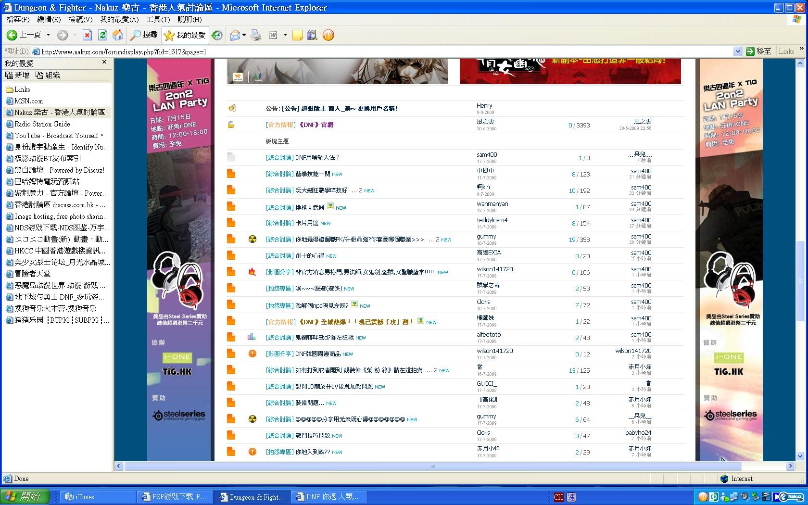Screen dimensions: 808x505
Task: Click 移至 Go button beside address bar
Action: [x=758, y=51]
